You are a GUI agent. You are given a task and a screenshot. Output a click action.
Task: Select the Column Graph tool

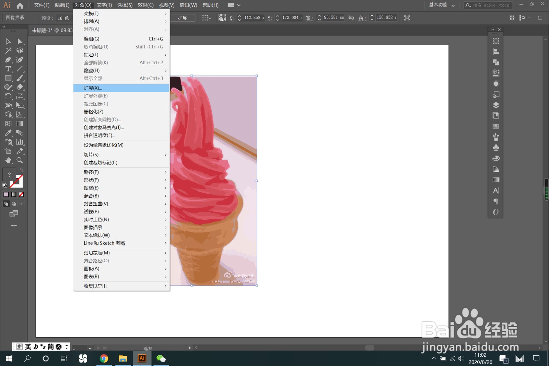(x=20, y=142)
